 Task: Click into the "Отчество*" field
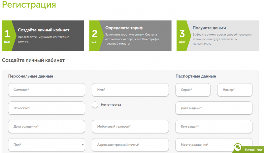coord(47,108)
